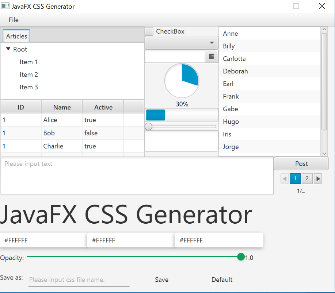Open the date picker calendar icon

(212, 56)
